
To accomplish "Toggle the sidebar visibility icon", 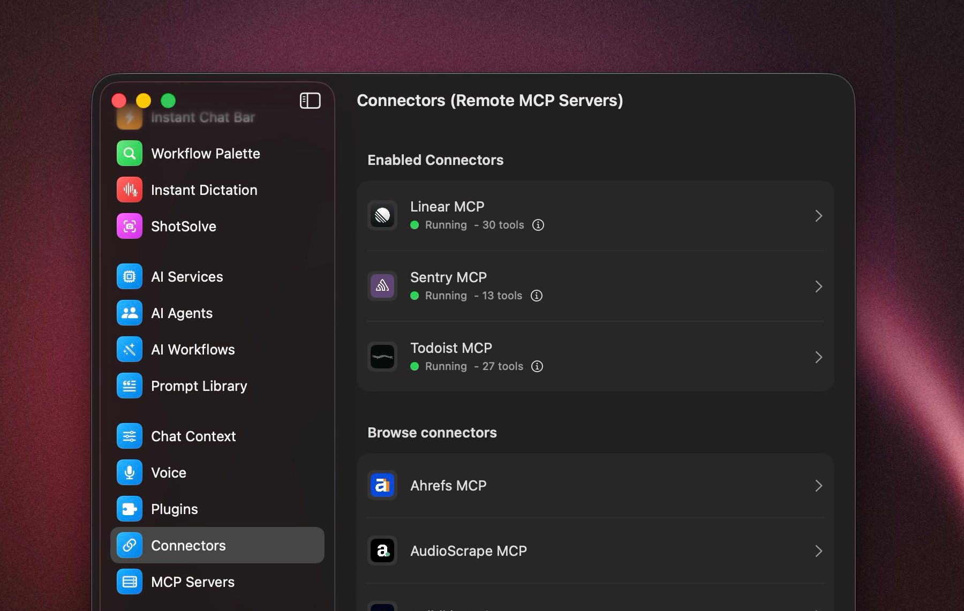I will [x=310, y=101].
